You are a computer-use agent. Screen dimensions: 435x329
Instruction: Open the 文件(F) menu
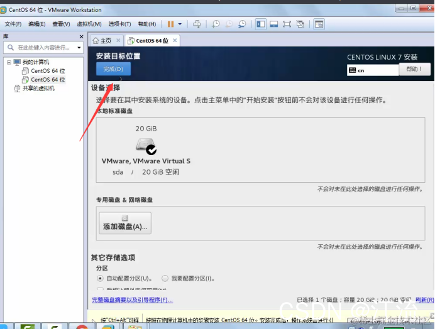[x=13, y=24]
